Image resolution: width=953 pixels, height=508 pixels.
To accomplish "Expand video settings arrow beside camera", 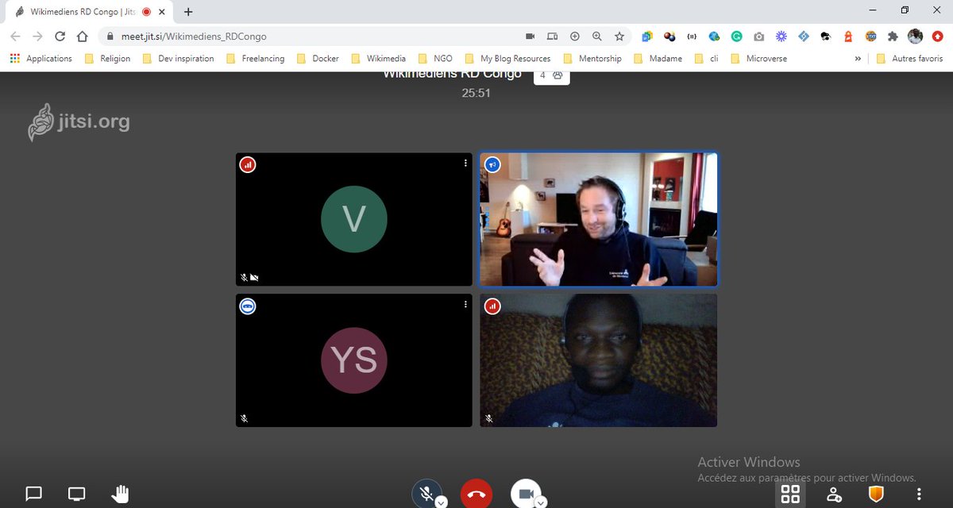I will point(540,502).
